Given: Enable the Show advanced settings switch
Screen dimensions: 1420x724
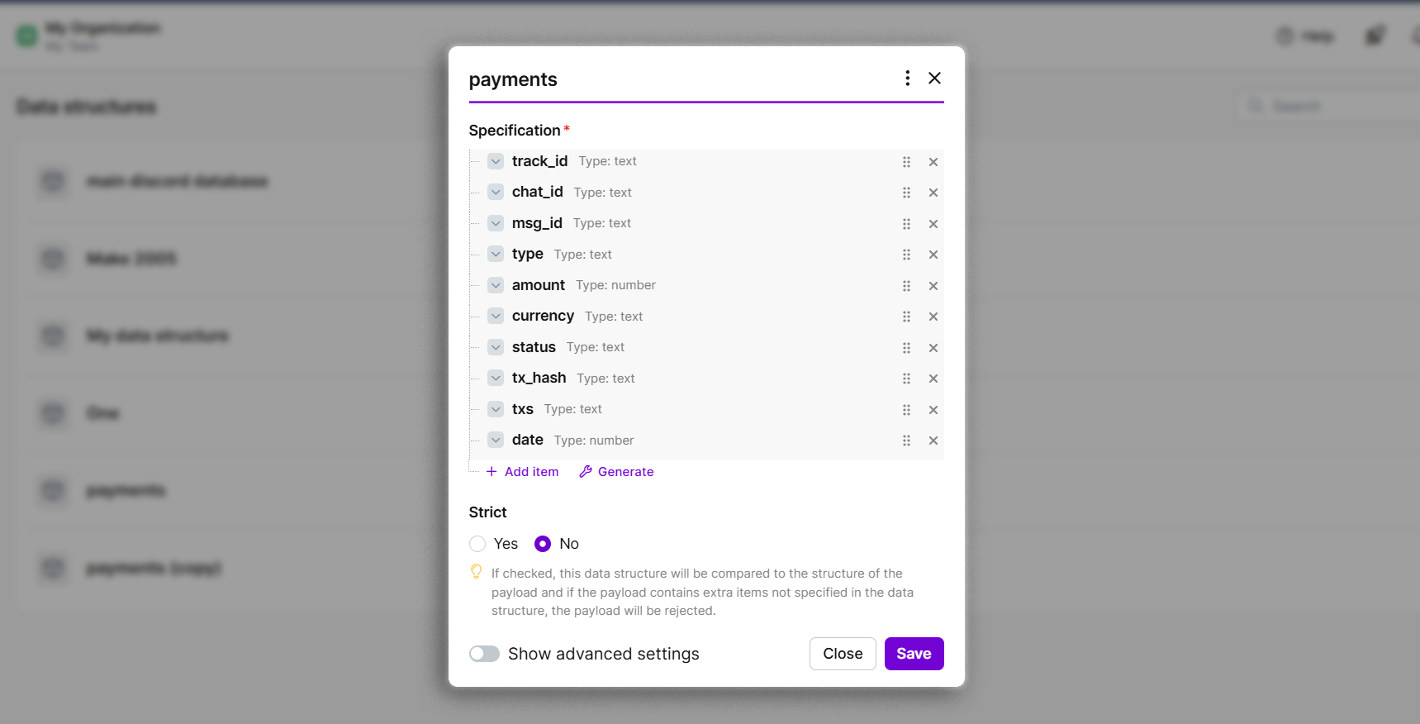Looking at the screenshot, I should click(485, 654).
